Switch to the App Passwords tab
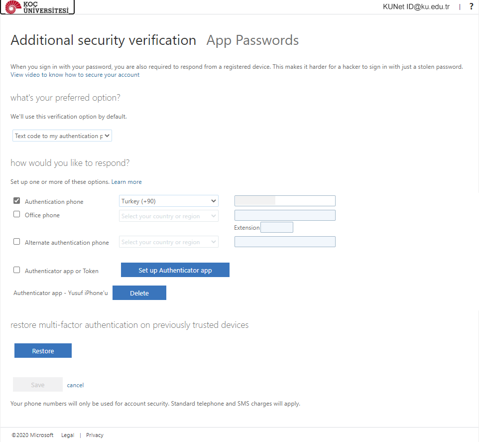Viewport: 479px width, 442px height. pyautogui.click(x=252, y=40)
